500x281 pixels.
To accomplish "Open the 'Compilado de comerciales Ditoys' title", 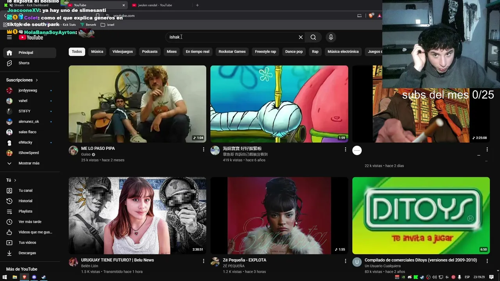I will click(421, 260).
